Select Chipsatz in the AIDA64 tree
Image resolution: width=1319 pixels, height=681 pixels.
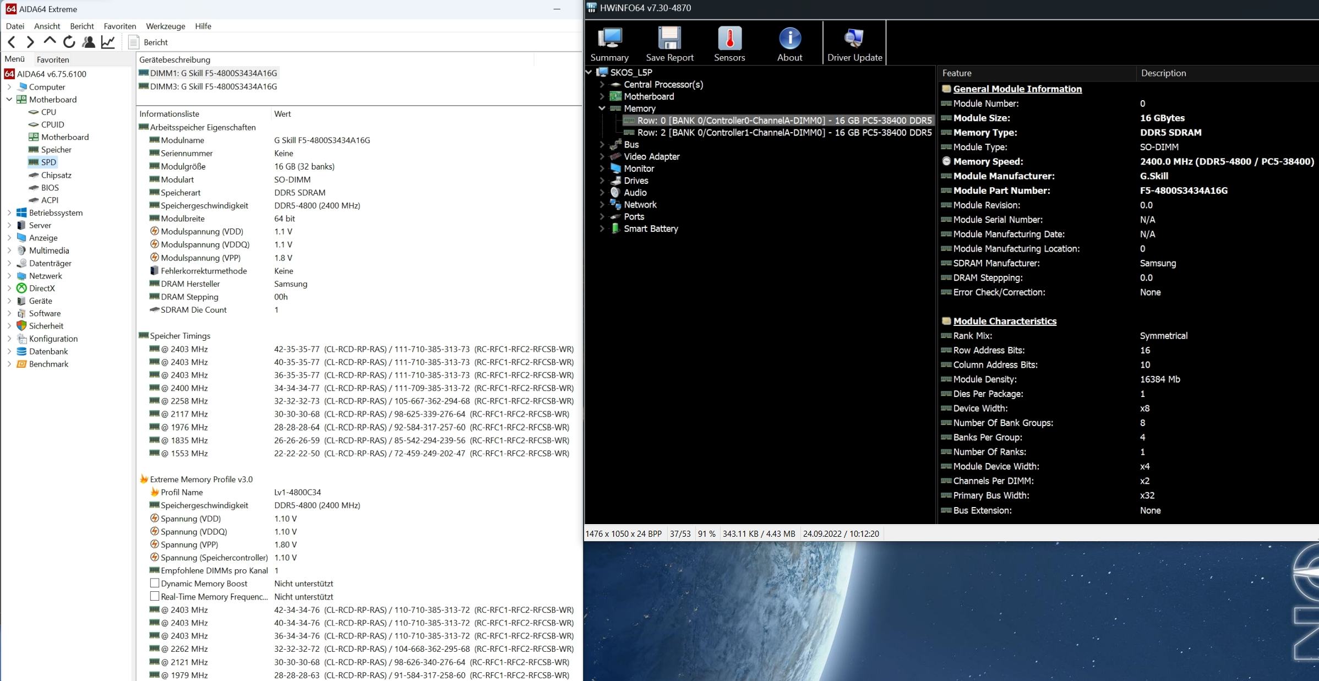pyautogui.click(x=56, y=175)
